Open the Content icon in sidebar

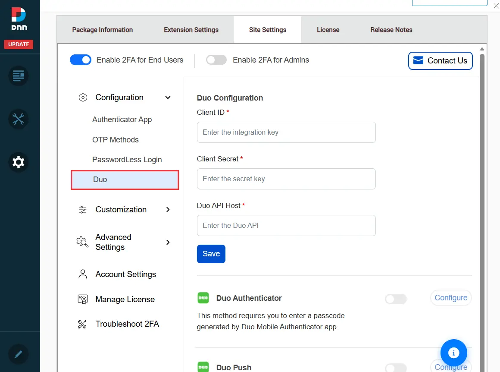(18, 76)
